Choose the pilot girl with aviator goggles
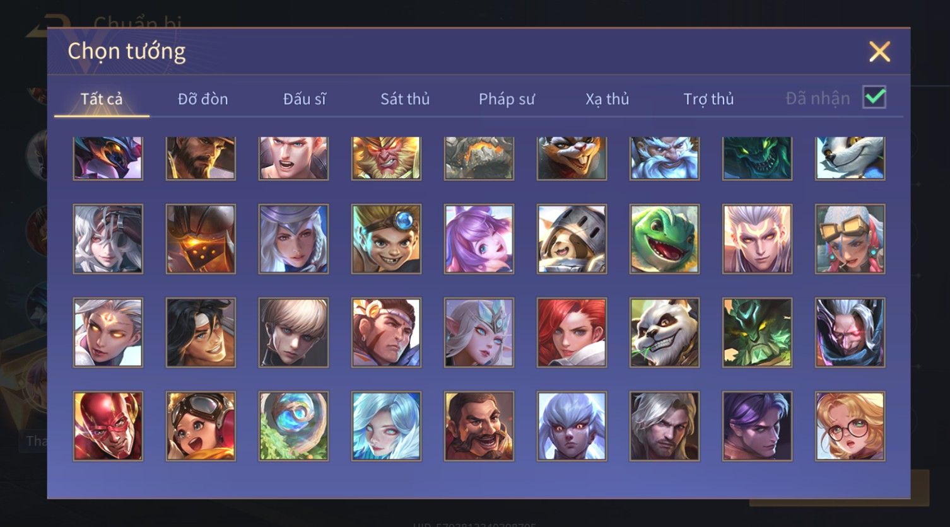 tap(201, 426)
